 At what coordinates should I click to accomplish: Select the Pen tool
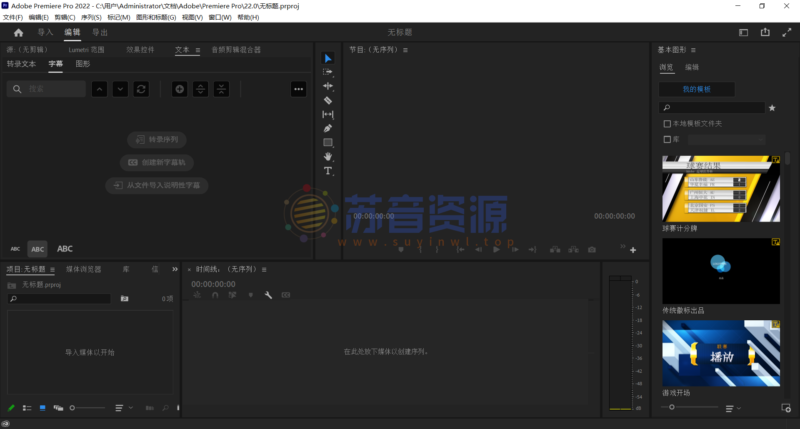(x=328, y=128)
